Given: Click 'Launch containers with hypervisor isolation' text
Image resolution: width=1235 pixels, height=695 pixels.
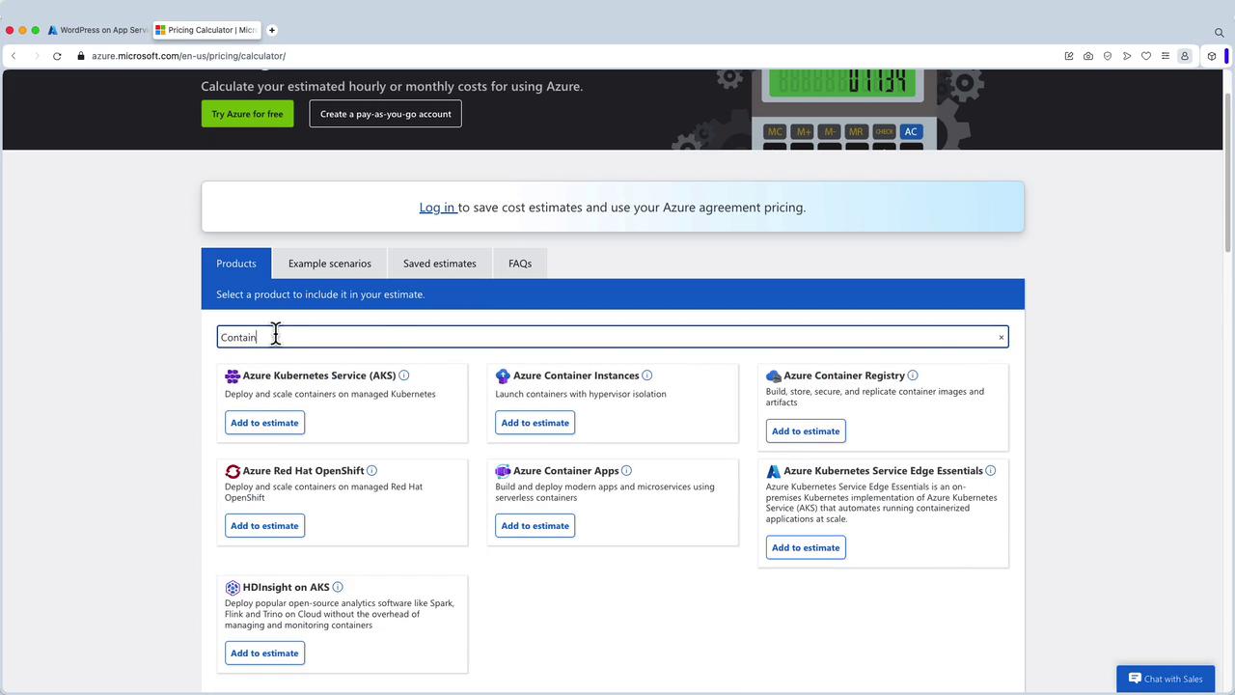Looking at the screenshot, I should click(x=581, y=394).
